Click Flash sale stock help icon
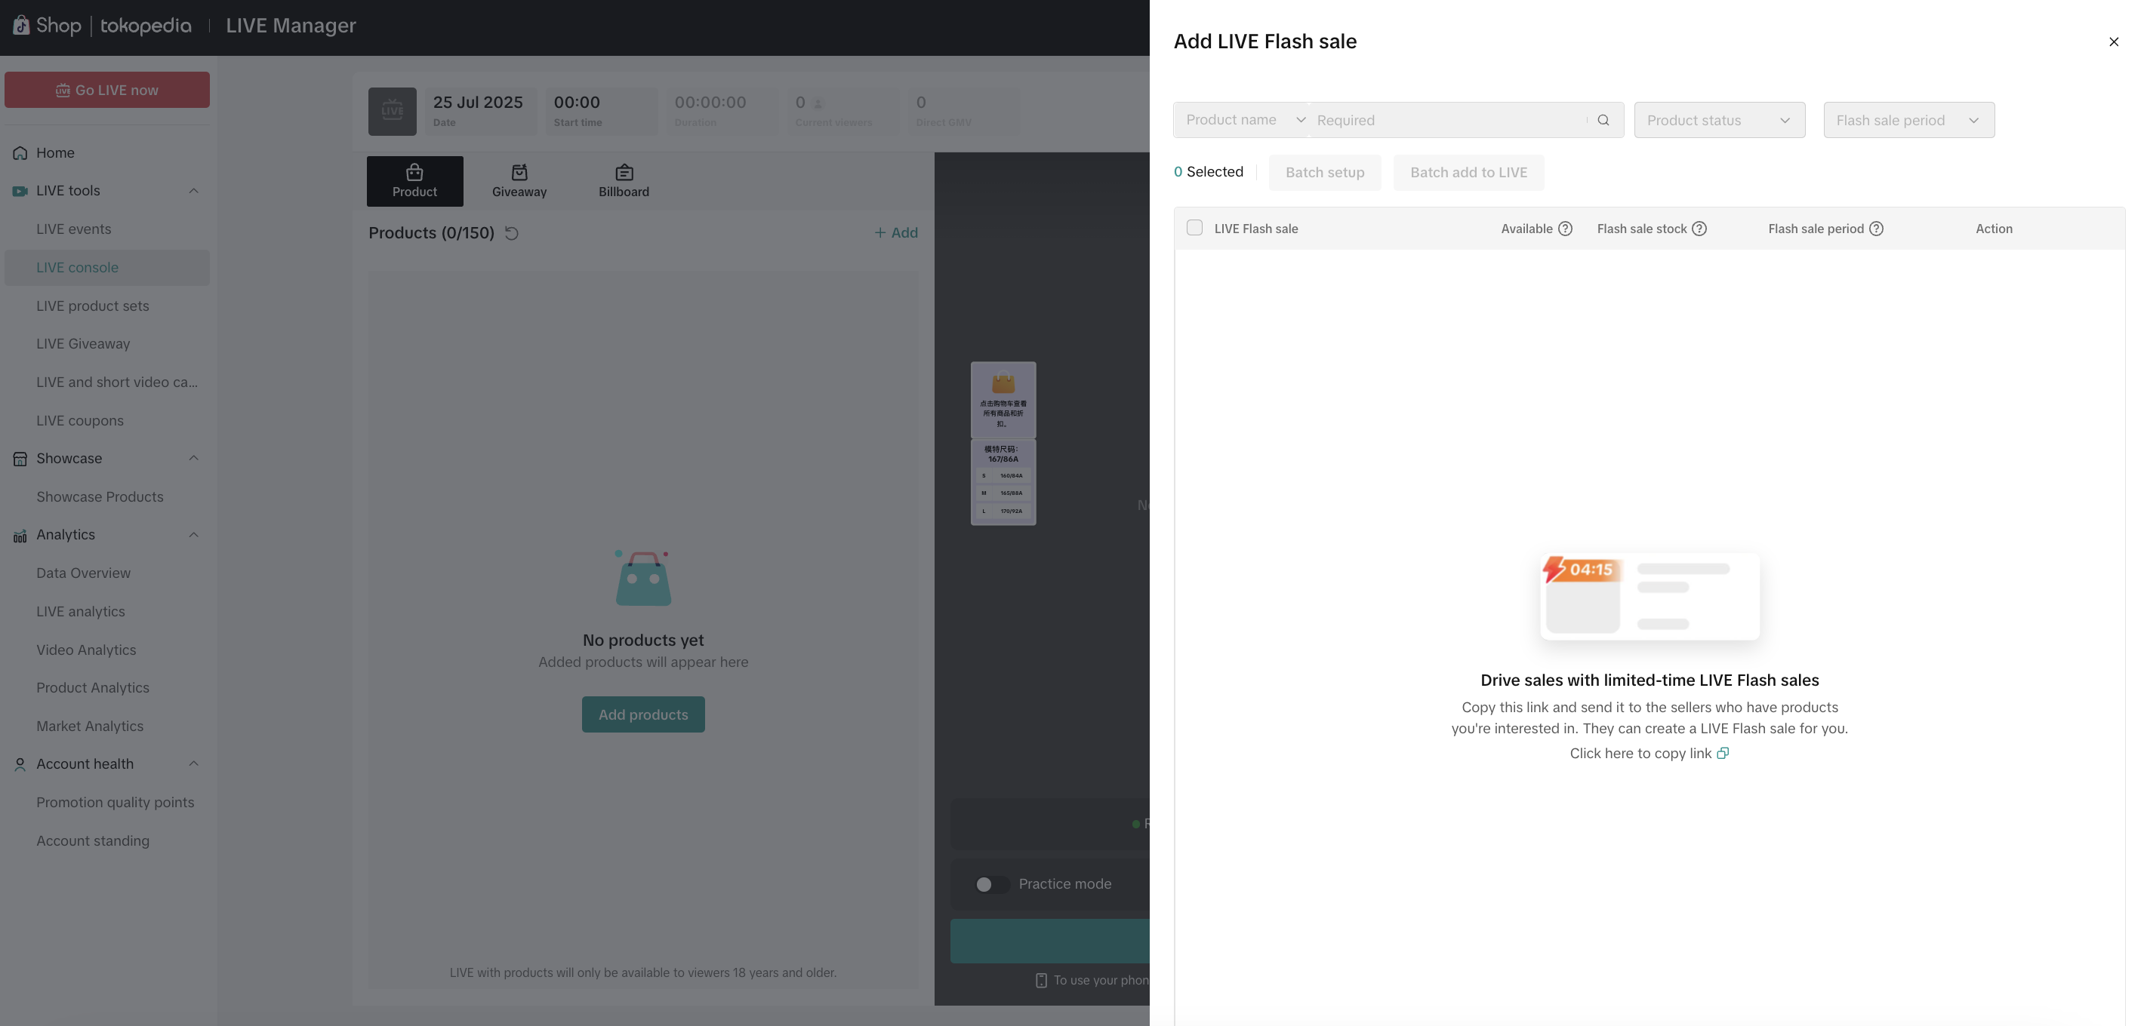The width and height of the screenshot is (2147, 1026). (1699, 229)
